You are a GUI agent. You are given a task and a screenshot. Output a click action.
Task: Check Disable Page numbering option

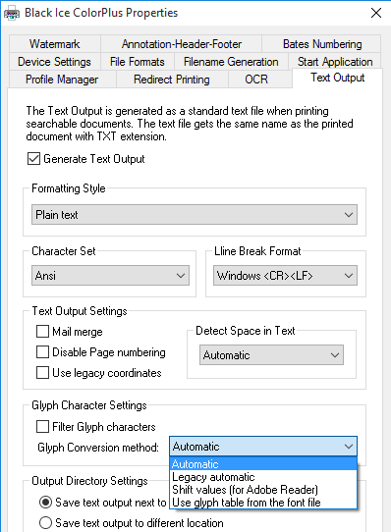[42, 352]
